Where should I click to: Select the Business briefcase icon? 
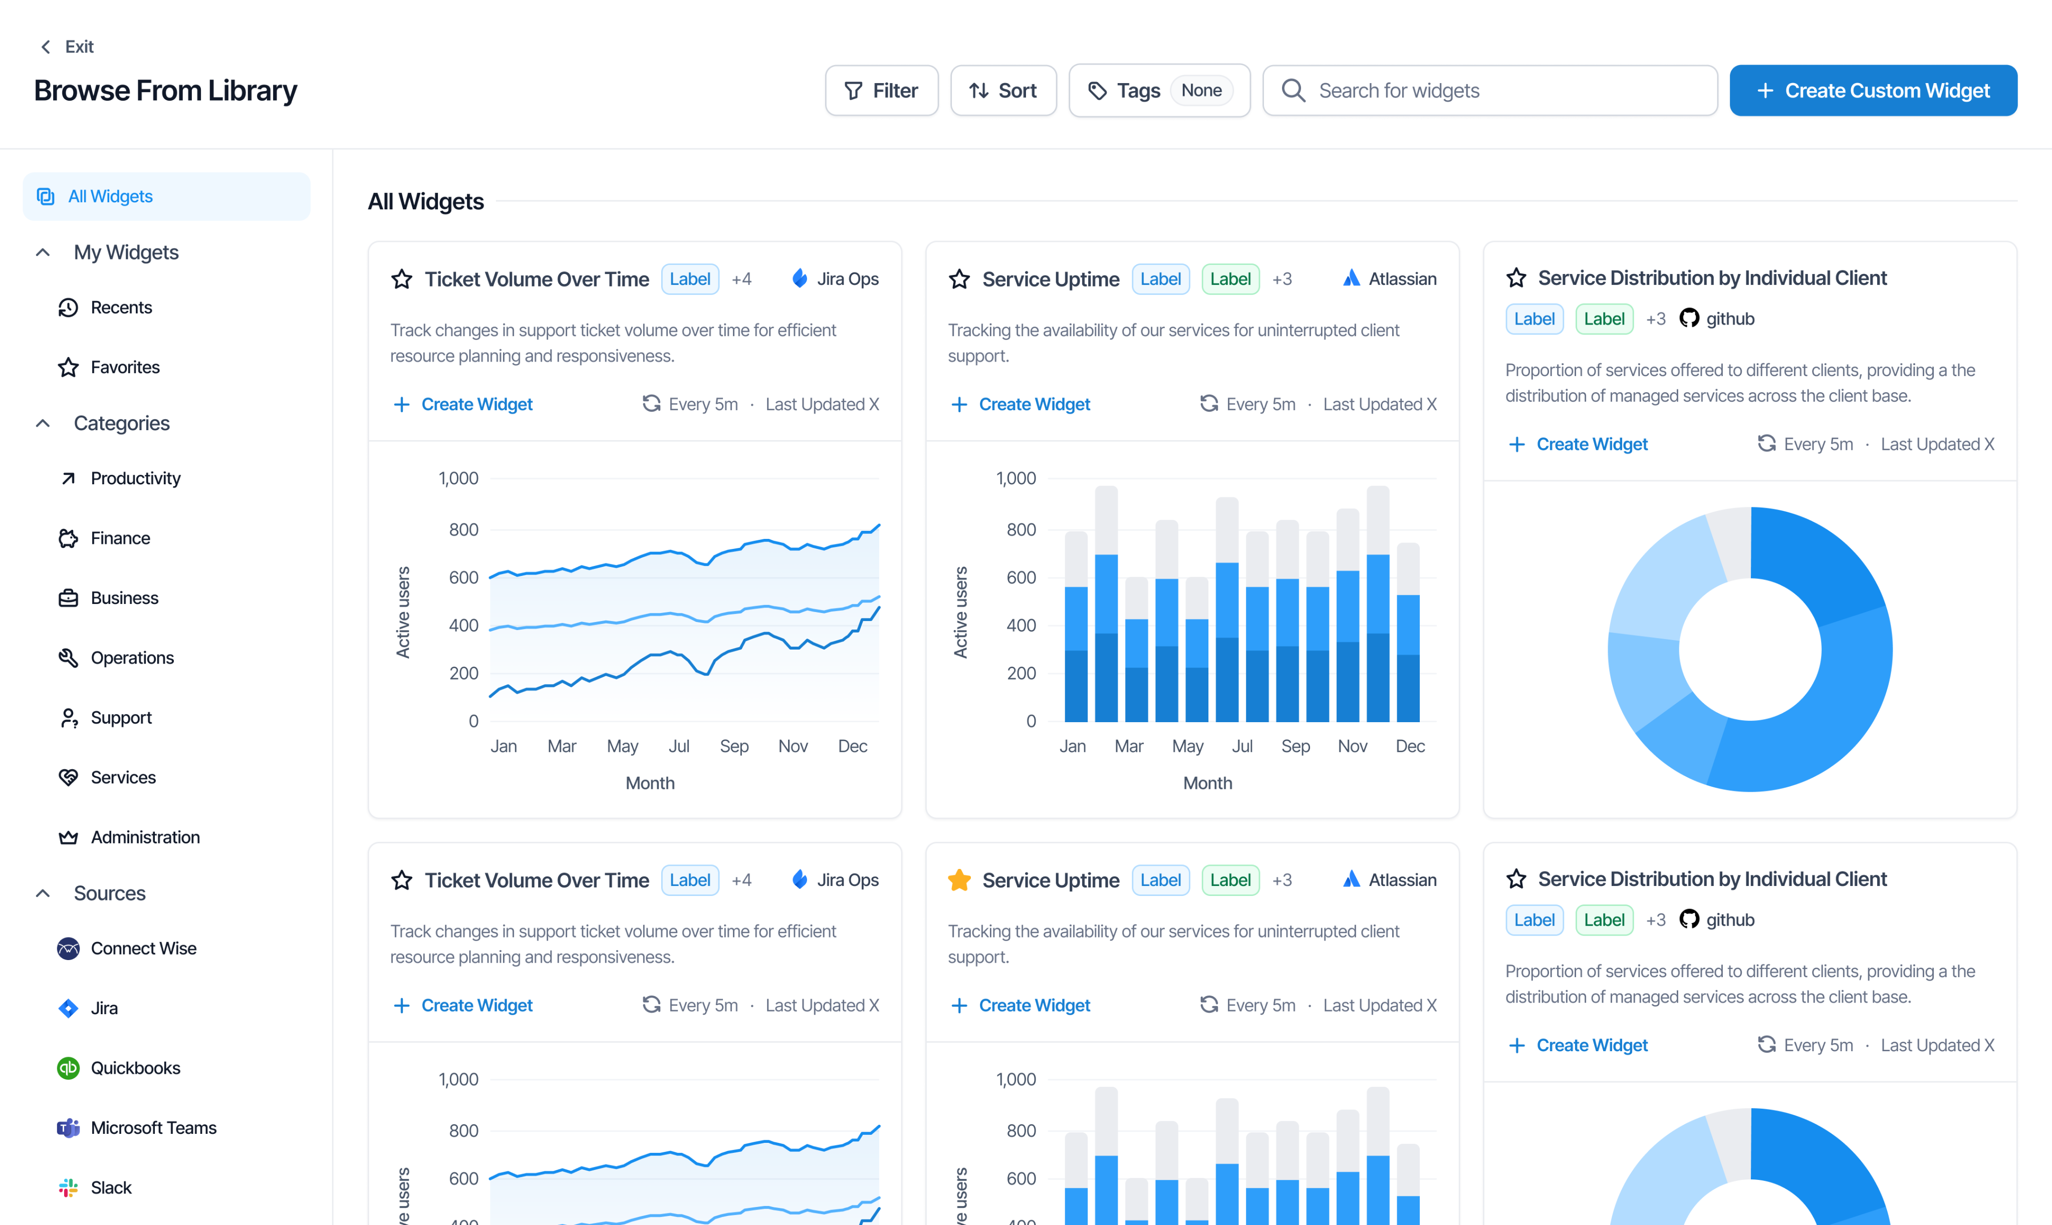[69, 598]
